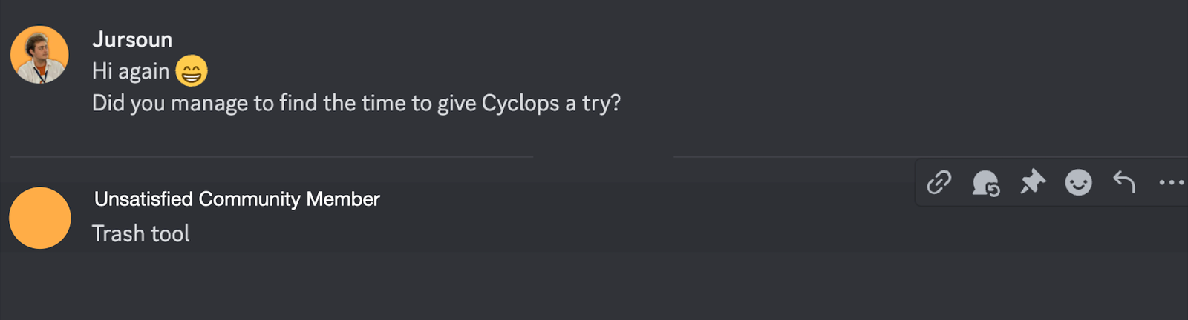Click the Unsatisfied Community Member username

[x=237, y=199]
